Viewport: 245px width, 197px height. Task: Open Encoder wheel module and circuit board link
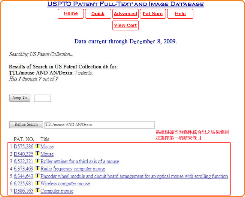tap(134, 176)
